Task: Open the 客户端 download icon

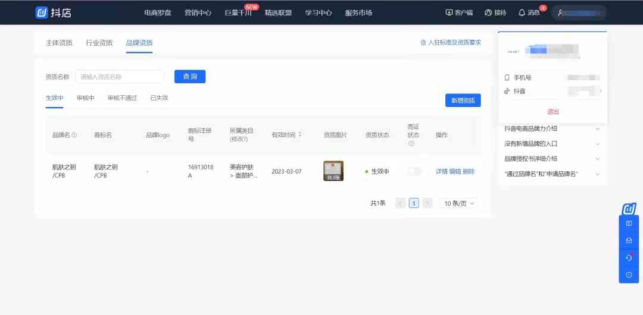Action: tap(449, 12)
